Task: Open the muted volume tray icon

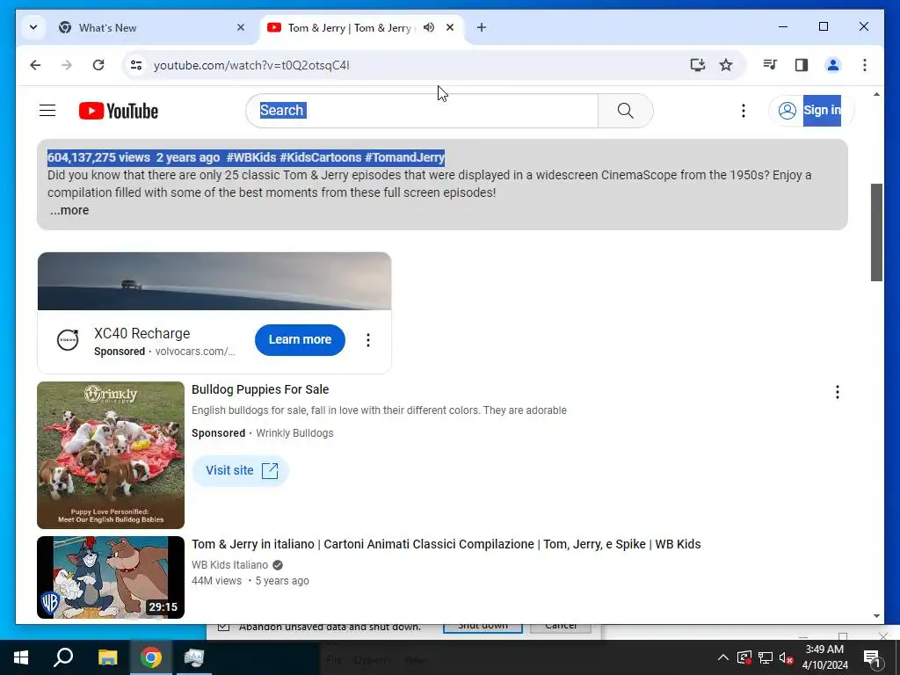Action: click(786, 657)
